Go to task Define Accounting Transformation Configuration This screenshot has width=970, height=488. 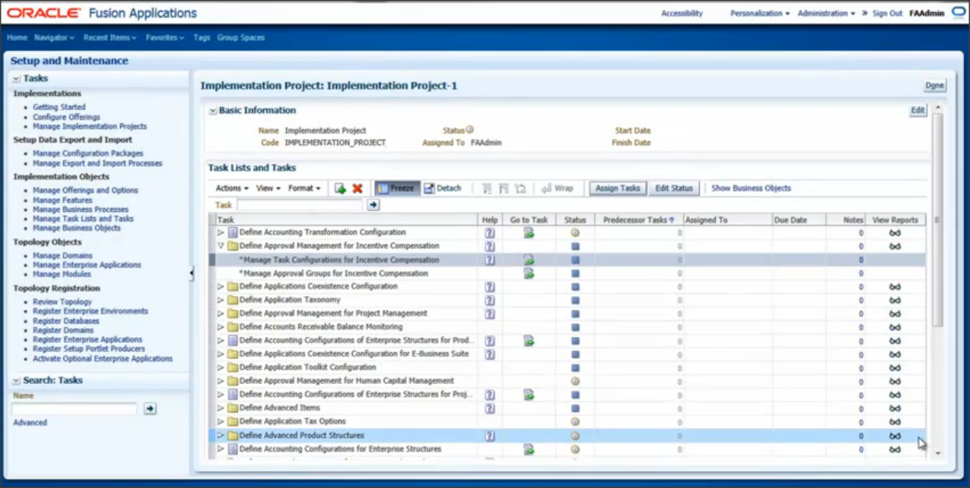(x=528, y=233)
